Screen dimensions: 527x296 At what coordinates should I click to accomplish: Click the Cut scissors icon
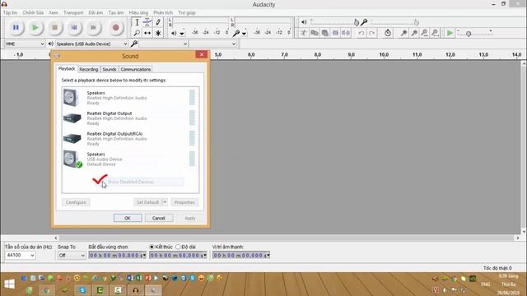click(x=304, y=33)
